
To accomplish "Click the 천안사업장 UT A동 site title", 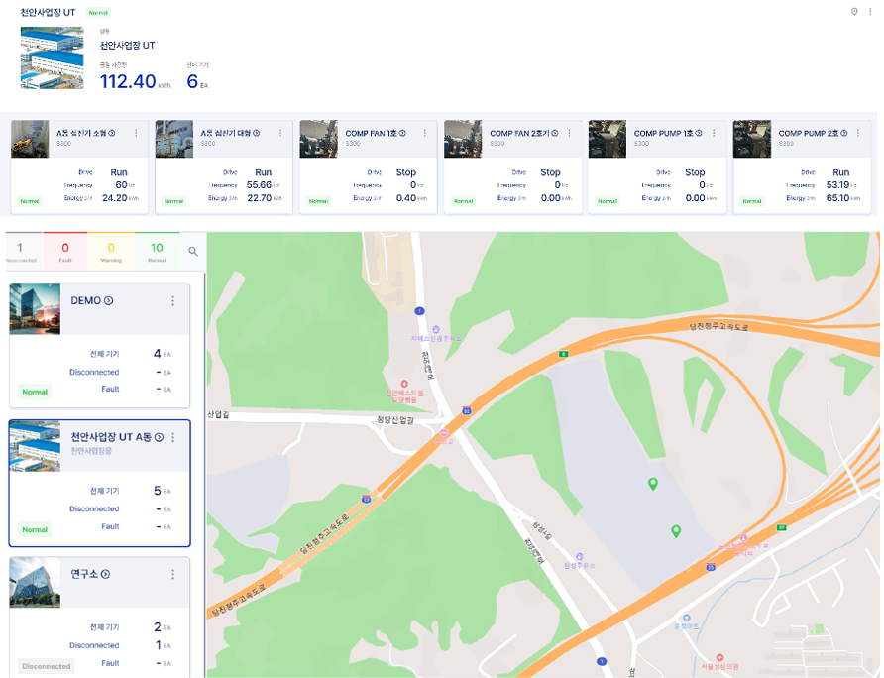I will coord(111,437).
